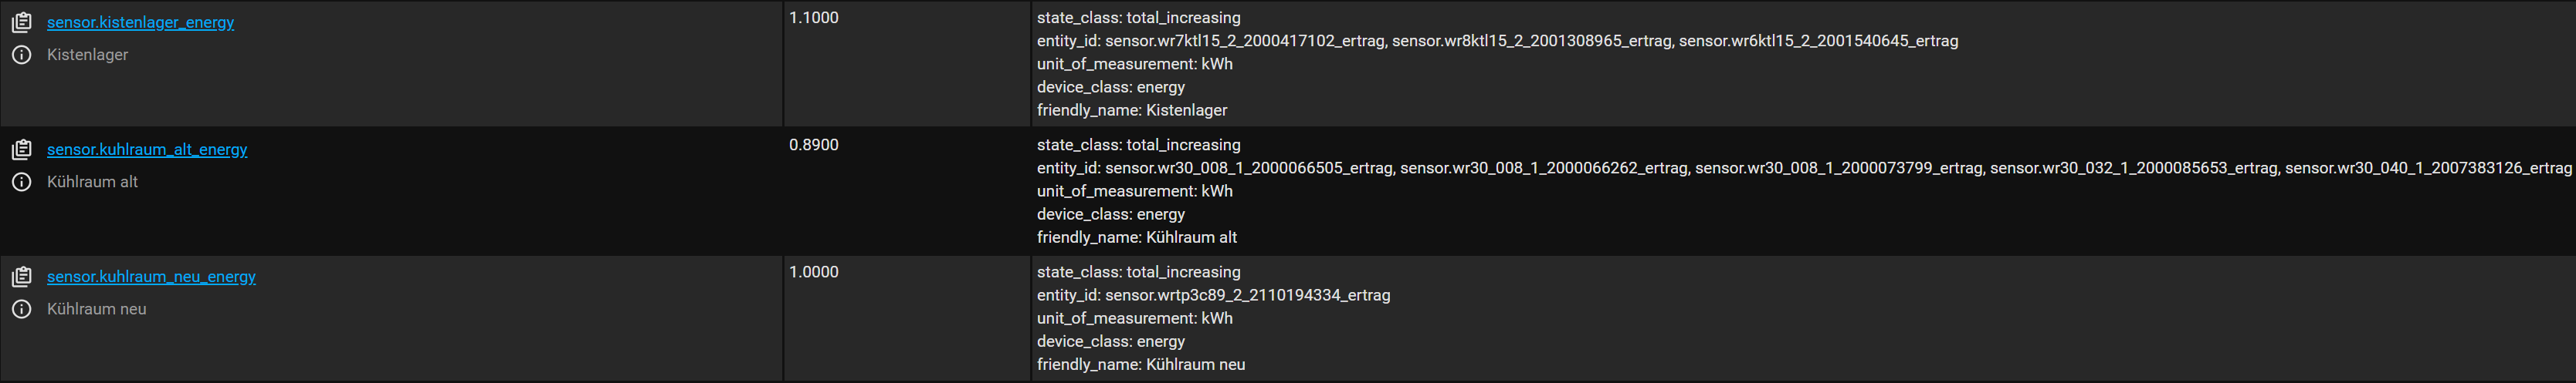Click the entity_id line listing sensor.wr7ktl15_2_2000417102_ertrag
2576x383 pixels.
1497,41
